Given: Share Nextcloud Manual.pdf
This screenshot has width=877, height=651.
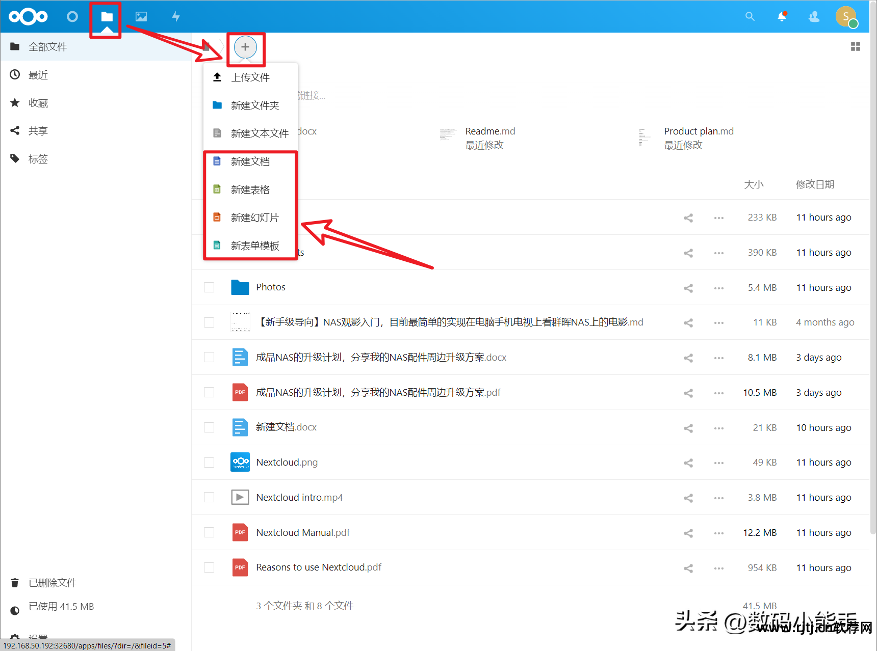Looking at the screenshot, I should [688, 533].
